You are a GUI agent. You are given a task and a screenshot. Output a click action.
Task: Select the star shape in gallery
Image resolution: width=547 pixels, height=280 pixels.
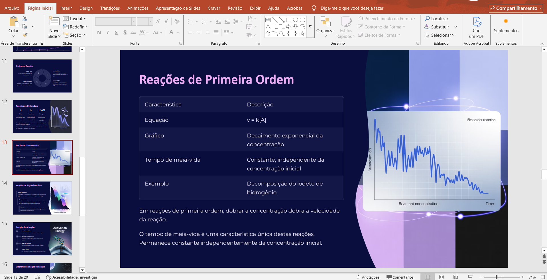click(x=302, y=34)
